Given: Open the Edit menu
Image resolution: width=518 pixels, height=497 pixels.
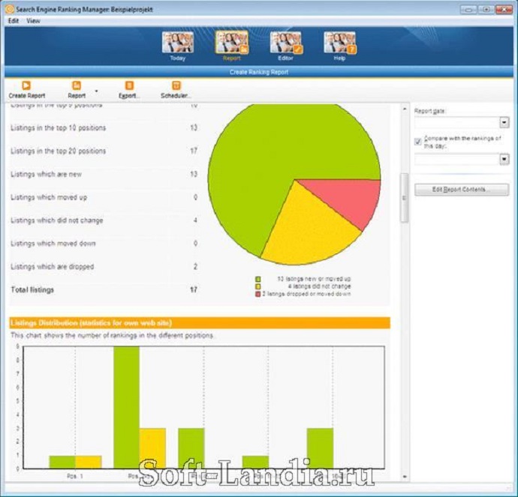Looking at the screenshot, I should (13, 21).
